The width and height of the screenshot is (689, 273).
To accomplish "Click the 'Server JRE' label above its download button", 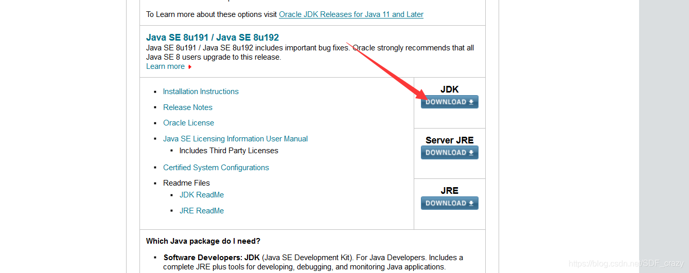I will [449, 140].
